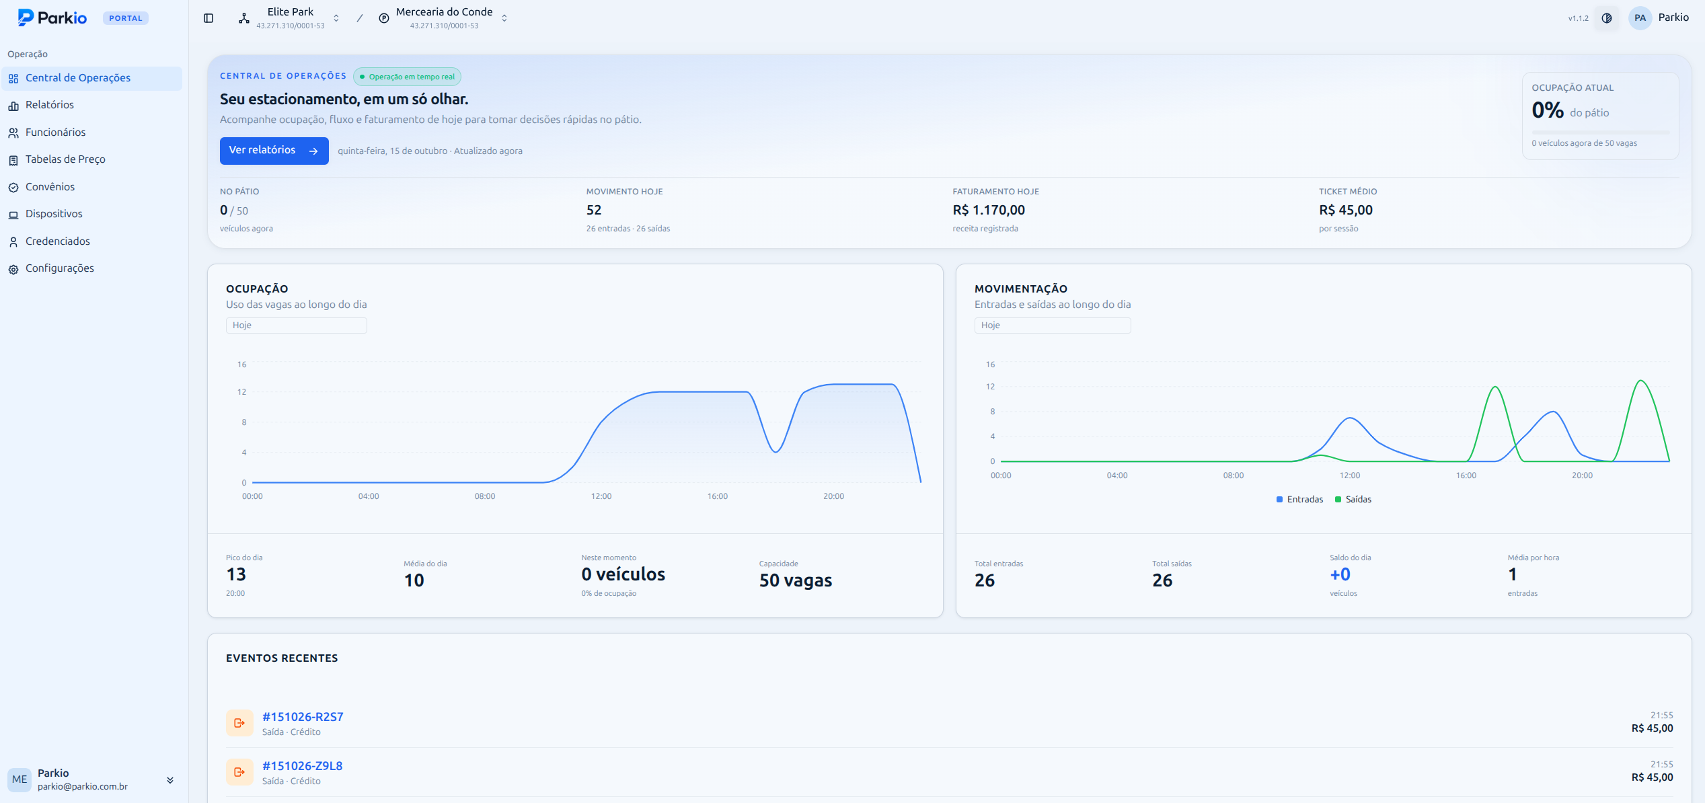Open event link #151026-R2S7
Viewport: 1705px width, 803px height.
tap(303, 717)
